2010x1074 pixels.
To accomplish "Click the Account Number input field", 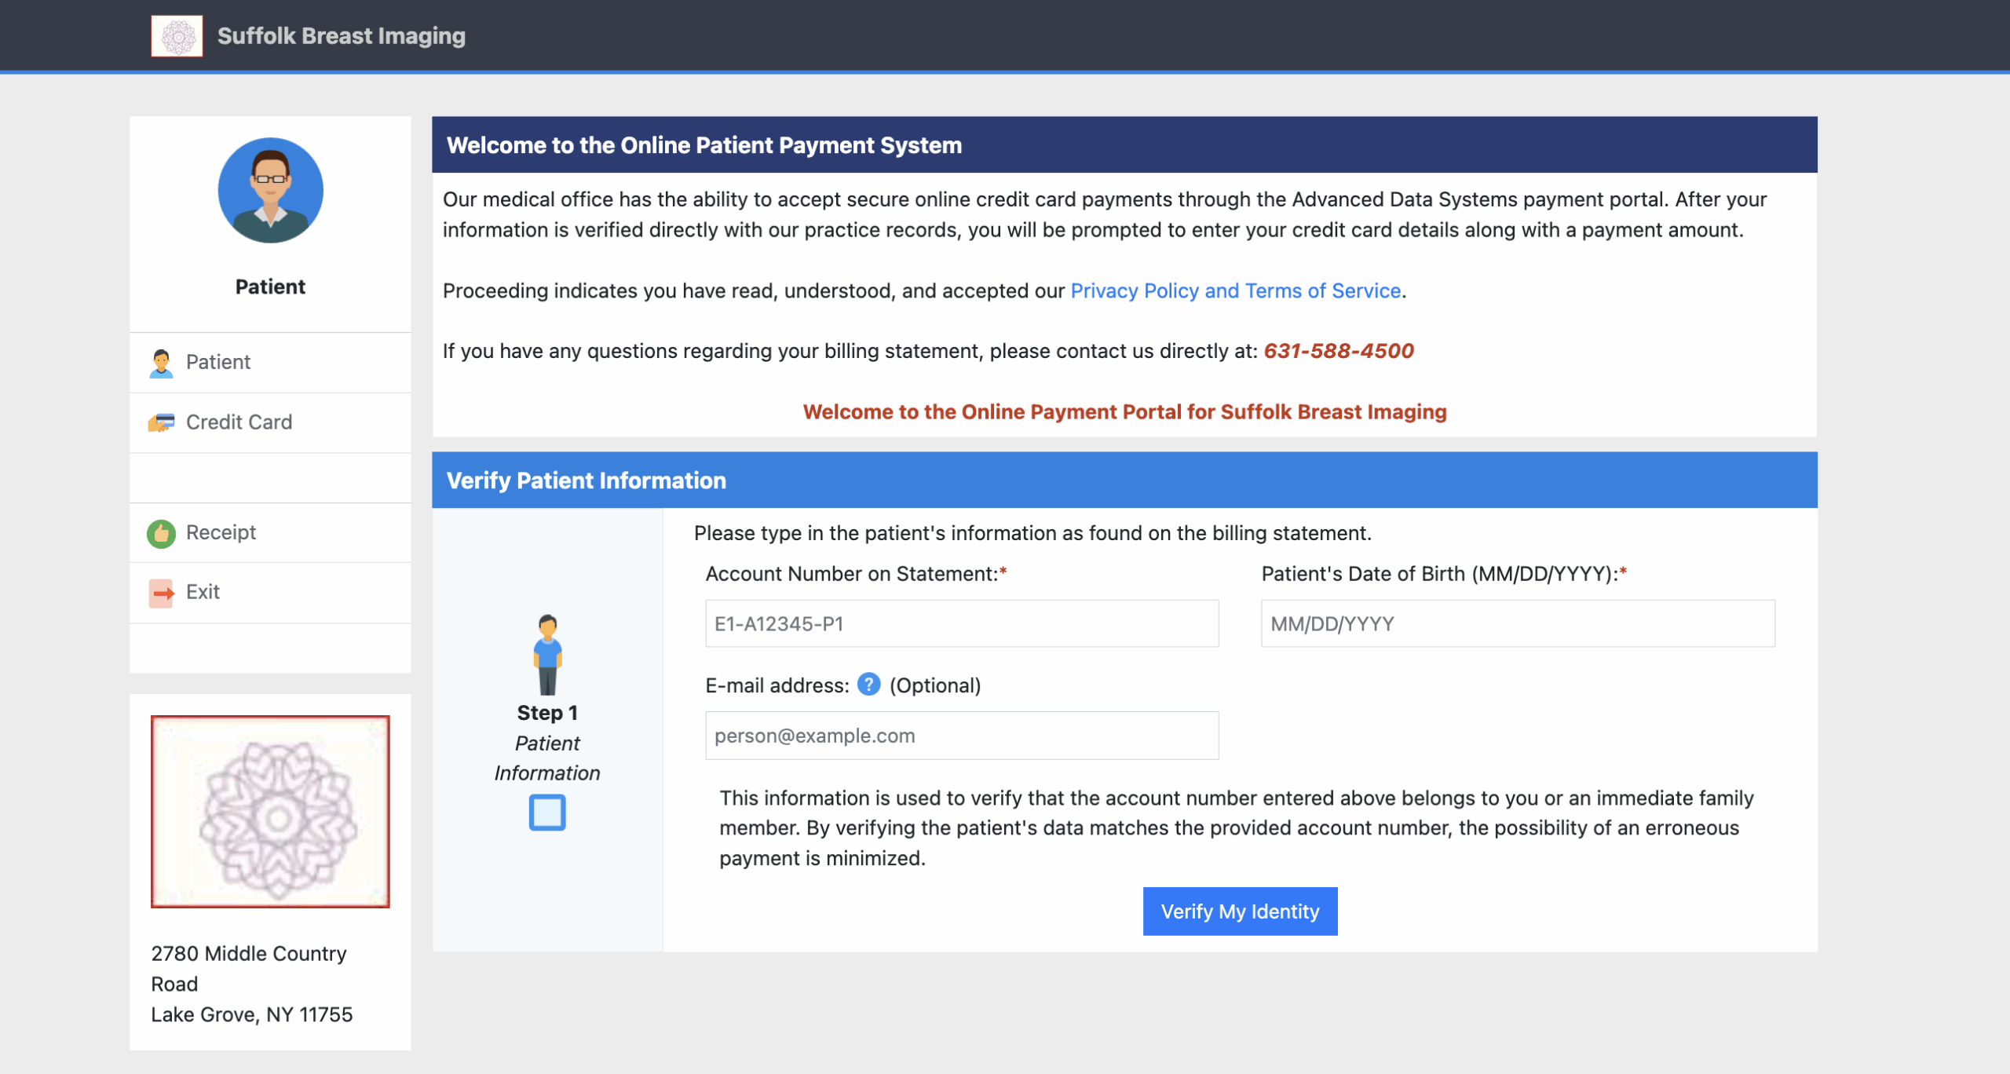I will click(x=962, y=623).
